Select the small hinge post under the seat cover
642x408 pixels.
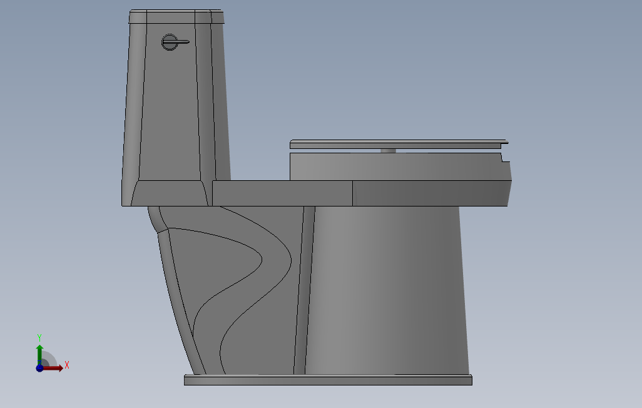388,151
